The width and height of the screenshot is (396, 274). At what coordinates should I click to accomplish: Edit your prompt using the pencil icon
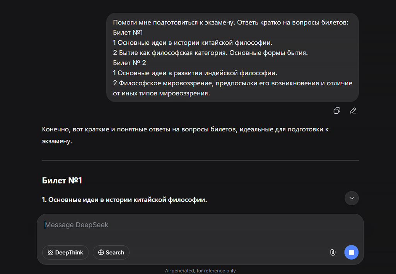click(353, 111)
